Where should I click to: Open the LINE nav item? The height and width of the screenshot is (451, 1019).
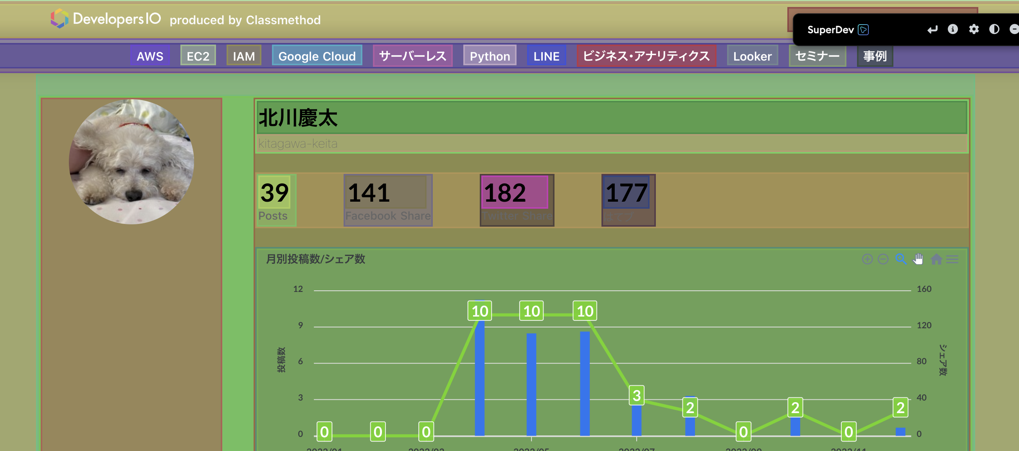pyautogui.click(x=546, y=55)
